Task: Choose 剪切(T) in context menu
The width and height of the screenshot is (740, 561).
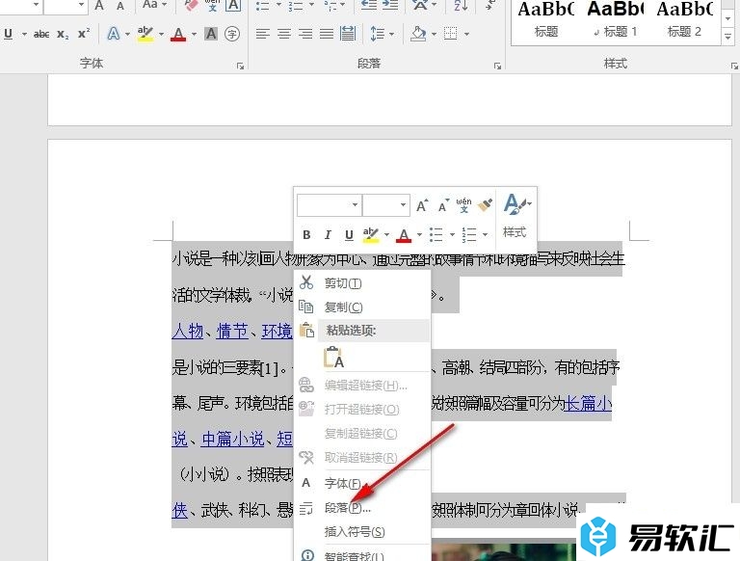Action: click(362, 283)
